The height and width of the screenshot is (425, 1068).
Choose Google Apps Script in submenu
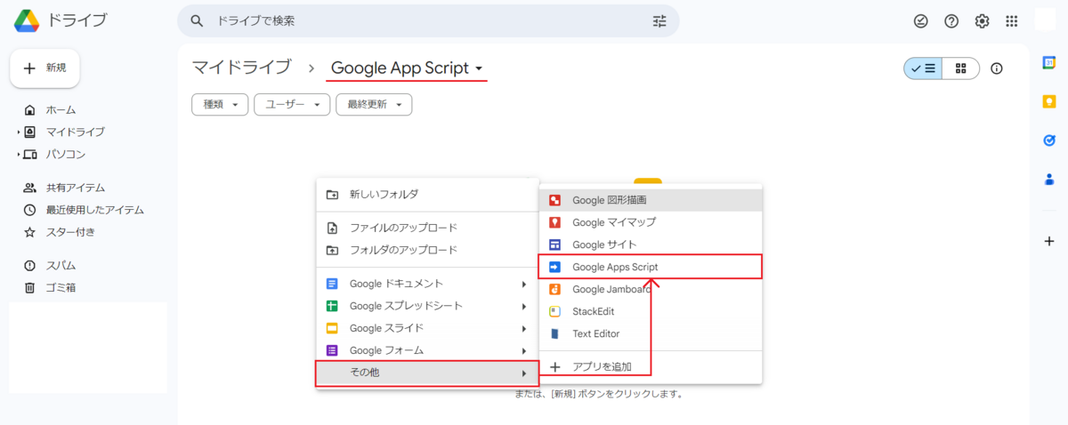point(651,267)
